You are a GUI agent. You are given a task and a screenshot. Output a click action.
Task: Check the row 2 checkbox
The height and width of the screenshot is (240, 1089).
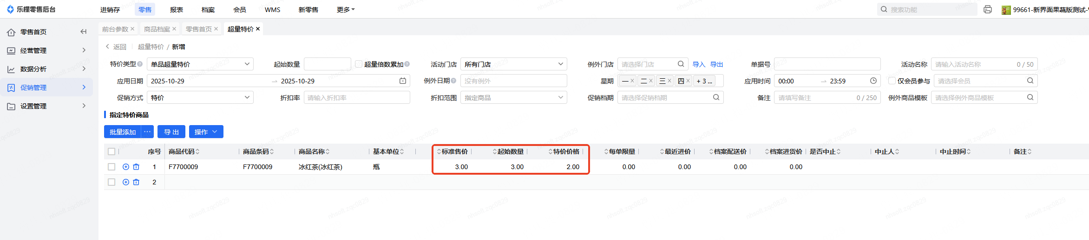(112, 182)
